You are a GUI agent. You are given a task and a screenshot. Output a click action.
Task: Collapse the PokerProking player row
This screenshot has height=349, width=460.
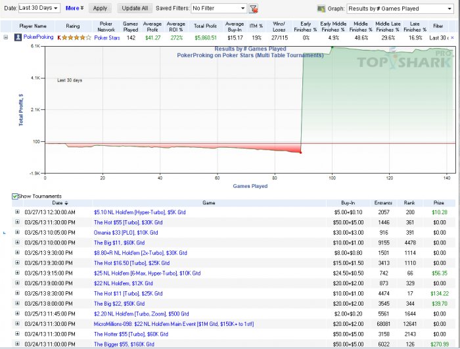point(6,38)
